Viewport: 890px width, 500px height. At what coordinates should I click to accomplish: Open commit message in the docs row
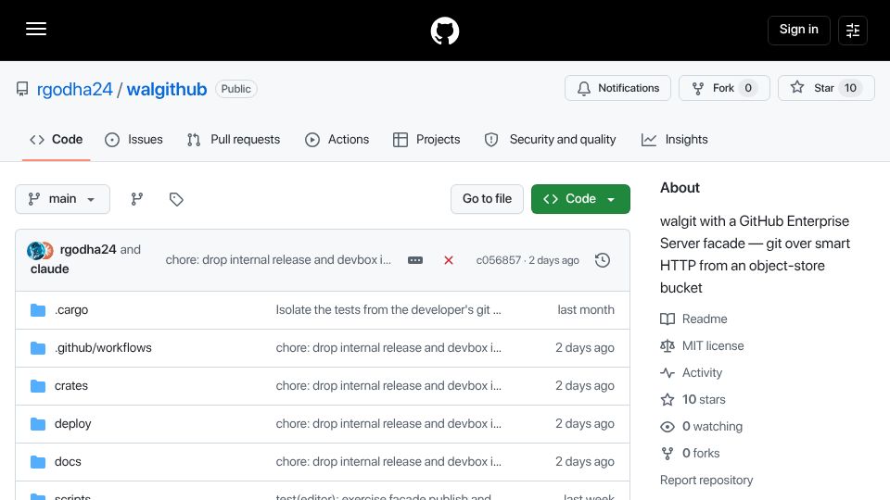click(388, 462)
